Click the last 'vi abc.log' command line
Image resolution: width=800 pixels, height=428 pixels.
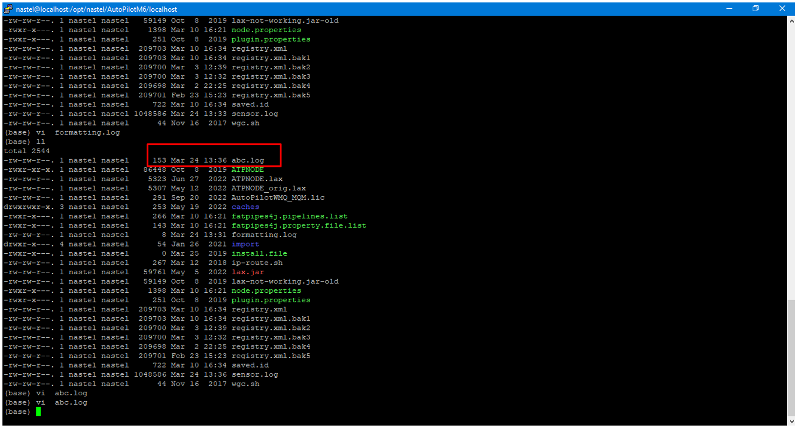click(46, 403)
